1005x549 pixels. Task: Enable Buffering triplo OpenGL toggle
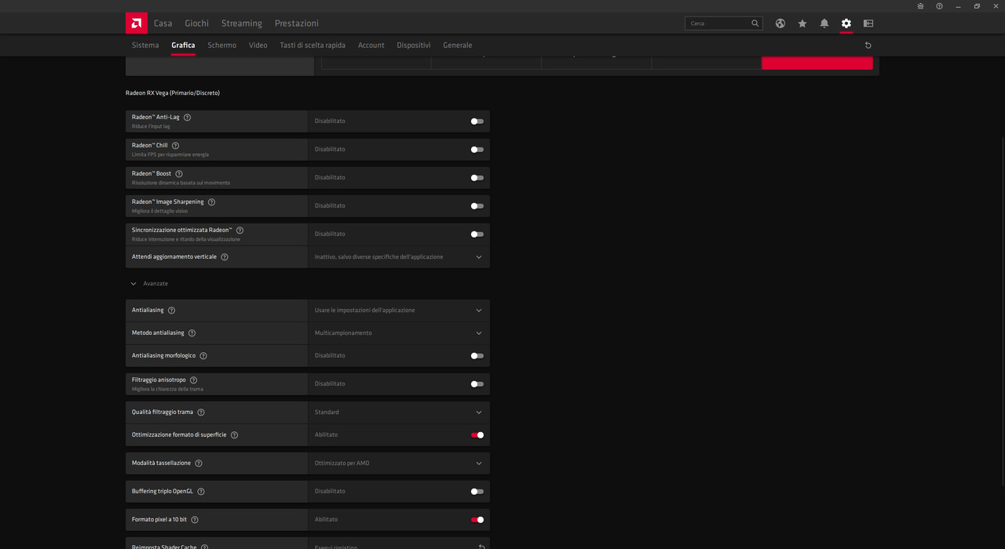[477, 492]
